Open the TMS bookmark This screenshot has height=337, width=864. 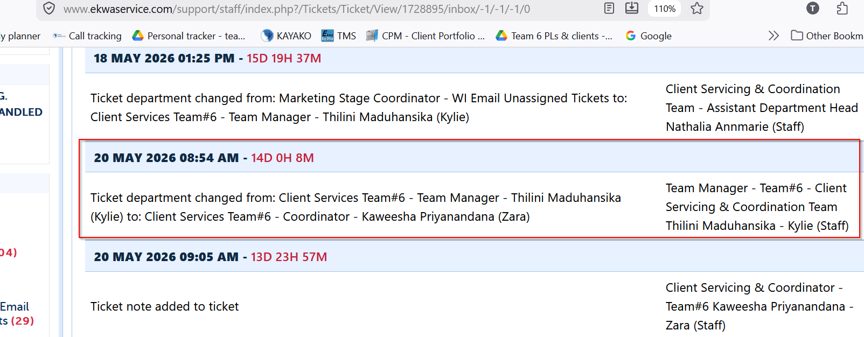pos(339,36)
